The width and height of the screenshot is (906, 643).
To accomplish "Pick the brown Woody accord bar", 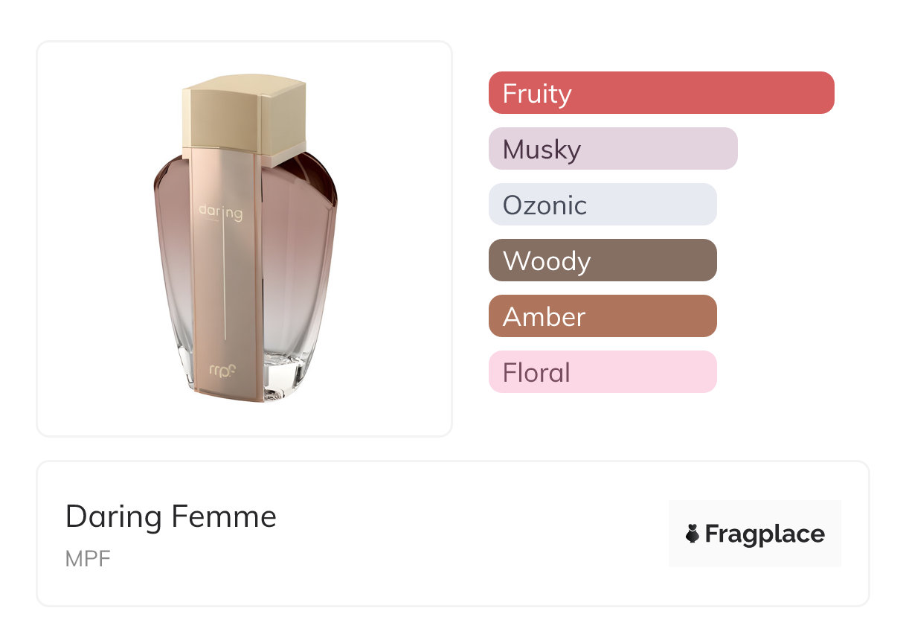I will click(x=603, y=260).
